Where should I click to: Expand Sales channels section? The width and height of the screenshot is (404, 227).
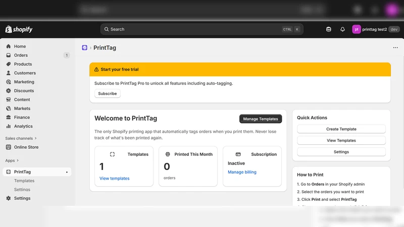pyautogui.click(x=21, y=138)
